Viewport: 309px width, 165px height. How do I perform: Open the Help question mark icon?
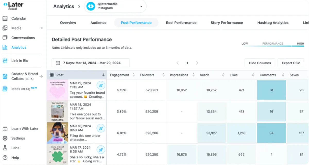tap(5, 158)
